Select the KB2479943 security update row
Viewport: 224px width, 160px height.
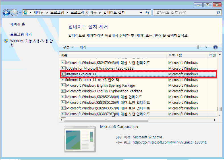pyautogui.click(x=138, y=63)
